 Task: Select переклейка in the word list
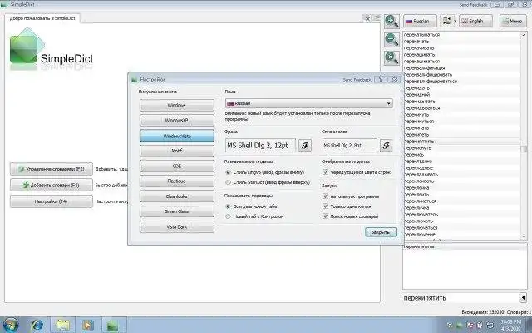click(x=462, y=188)
